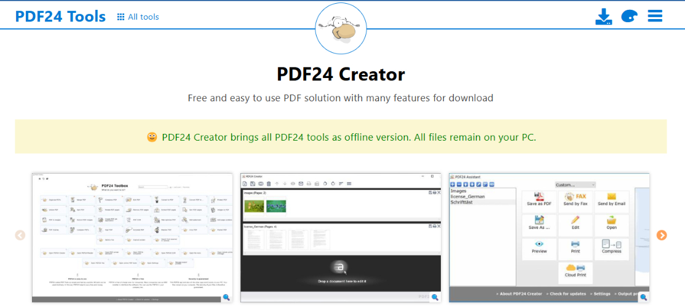685x307 pixels.
Task: Click the envelope email icon in Creator toolbar
Action: click(301, 184)
